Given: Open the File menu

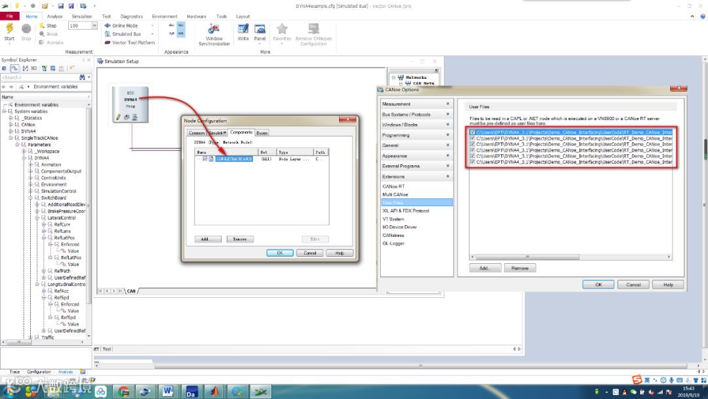Looking at the screenshot, I should [x=9, y=16].
